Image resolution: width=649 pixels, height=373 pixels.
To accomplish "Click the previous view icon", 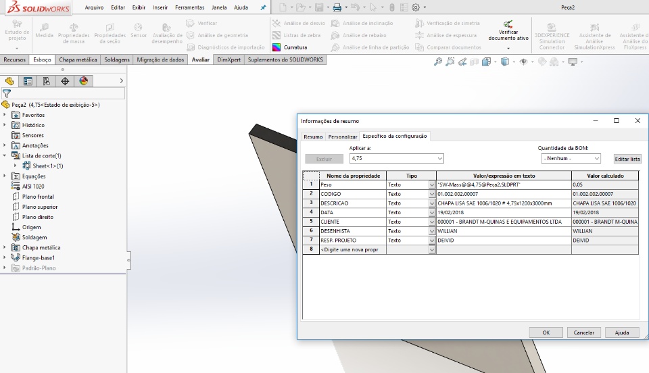I will [462, 62].
